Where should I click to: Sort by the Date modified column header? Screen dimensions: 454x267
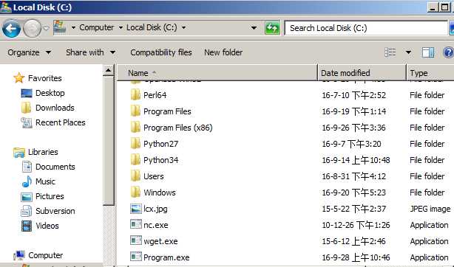362,73
